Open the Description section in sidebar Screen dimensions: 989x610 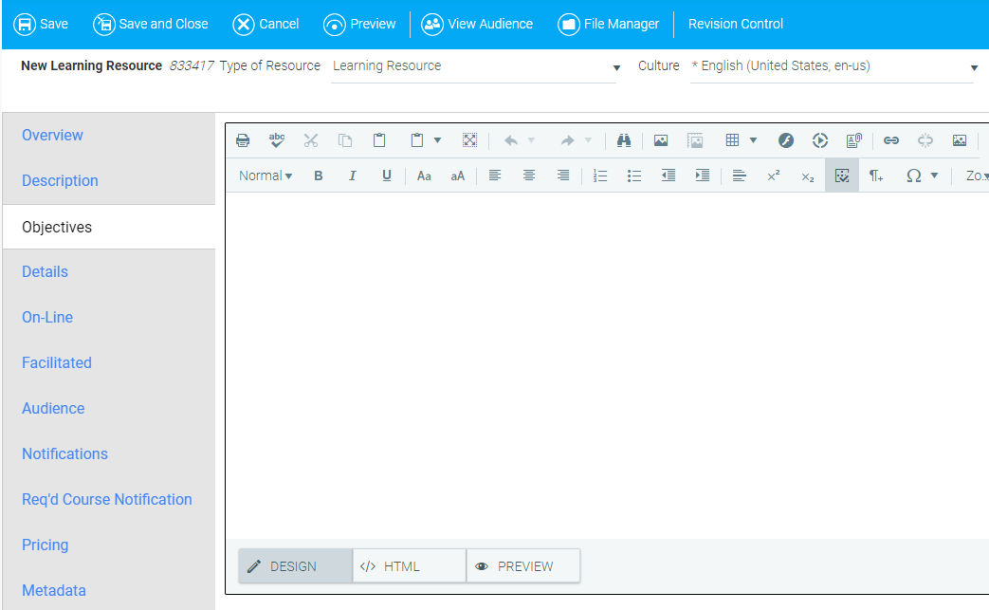(60, 180)
